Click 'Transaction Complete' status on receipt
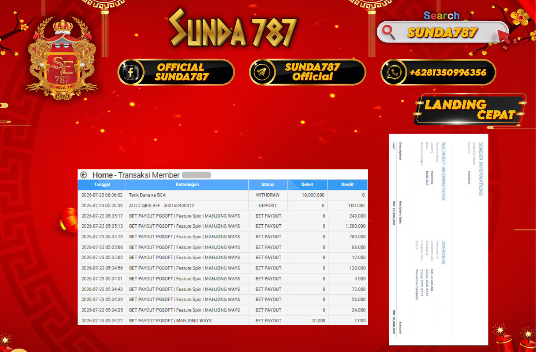Viewport: 536px width, 352px height. click(417, 284)
